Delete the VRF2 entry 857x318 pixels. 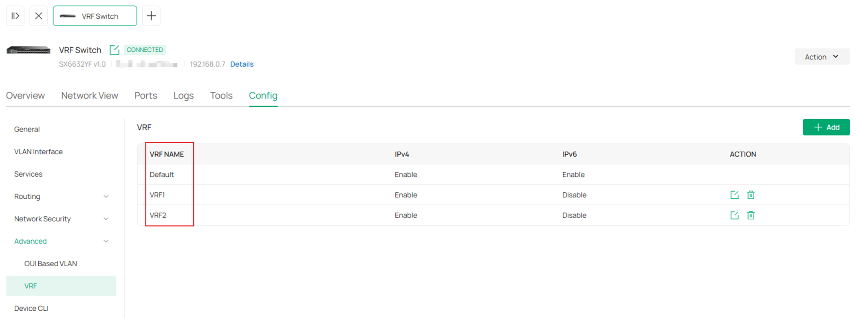751,215
